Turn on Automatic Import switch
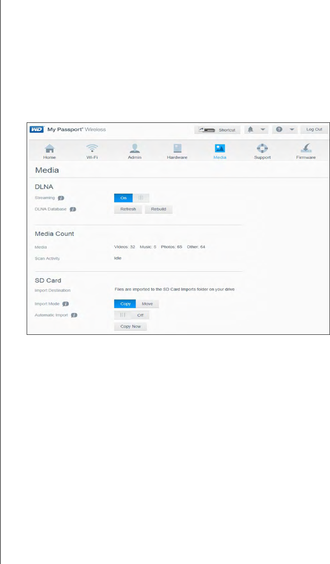330x564 pixels. [x=132, y=315]
